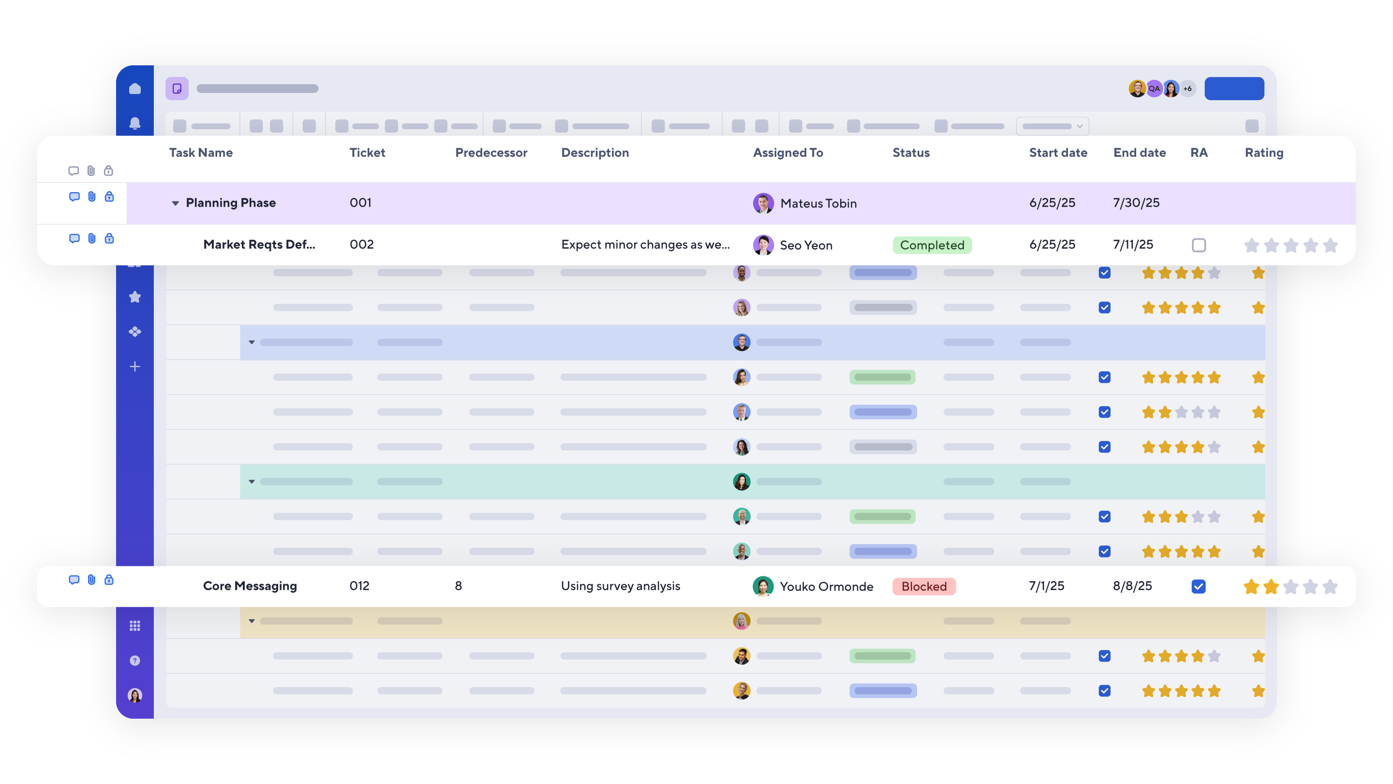Uncheck RA box for Core Messaging
This screenshot has height=784, width=1393.
(x=1199, y=587)
